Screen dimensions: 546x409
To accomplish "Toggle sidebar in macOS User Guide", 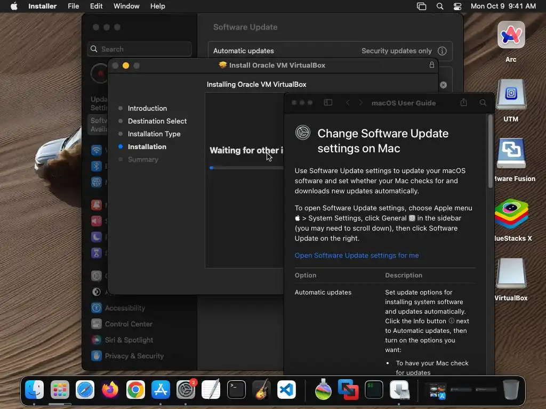I will pos(328,103).
